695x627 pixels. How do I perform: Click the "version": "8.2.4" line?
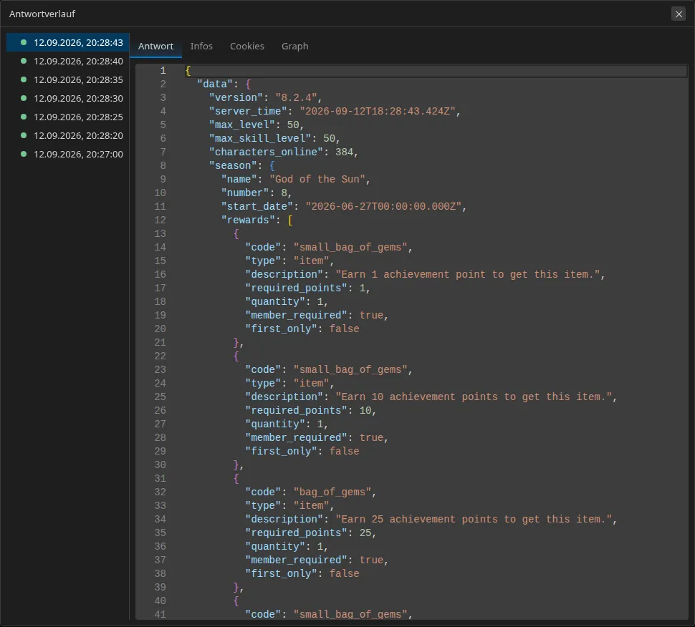(266, 97)
